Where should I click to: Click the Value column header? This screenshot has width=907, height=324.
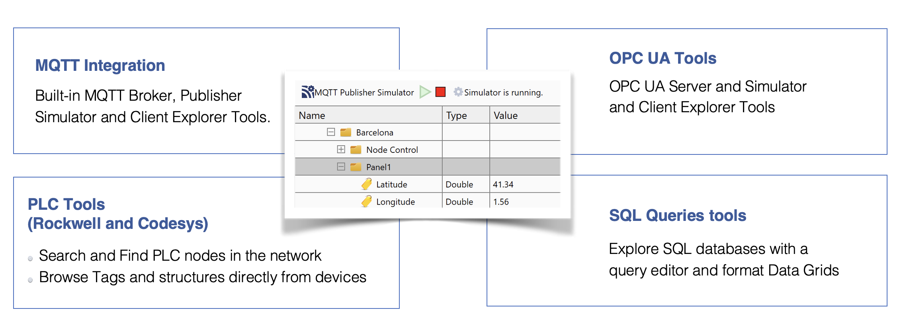click(506, 115)
